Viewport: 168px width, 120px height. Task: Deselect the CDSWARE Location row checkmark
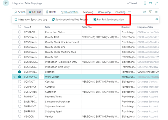tap(20, 72)
